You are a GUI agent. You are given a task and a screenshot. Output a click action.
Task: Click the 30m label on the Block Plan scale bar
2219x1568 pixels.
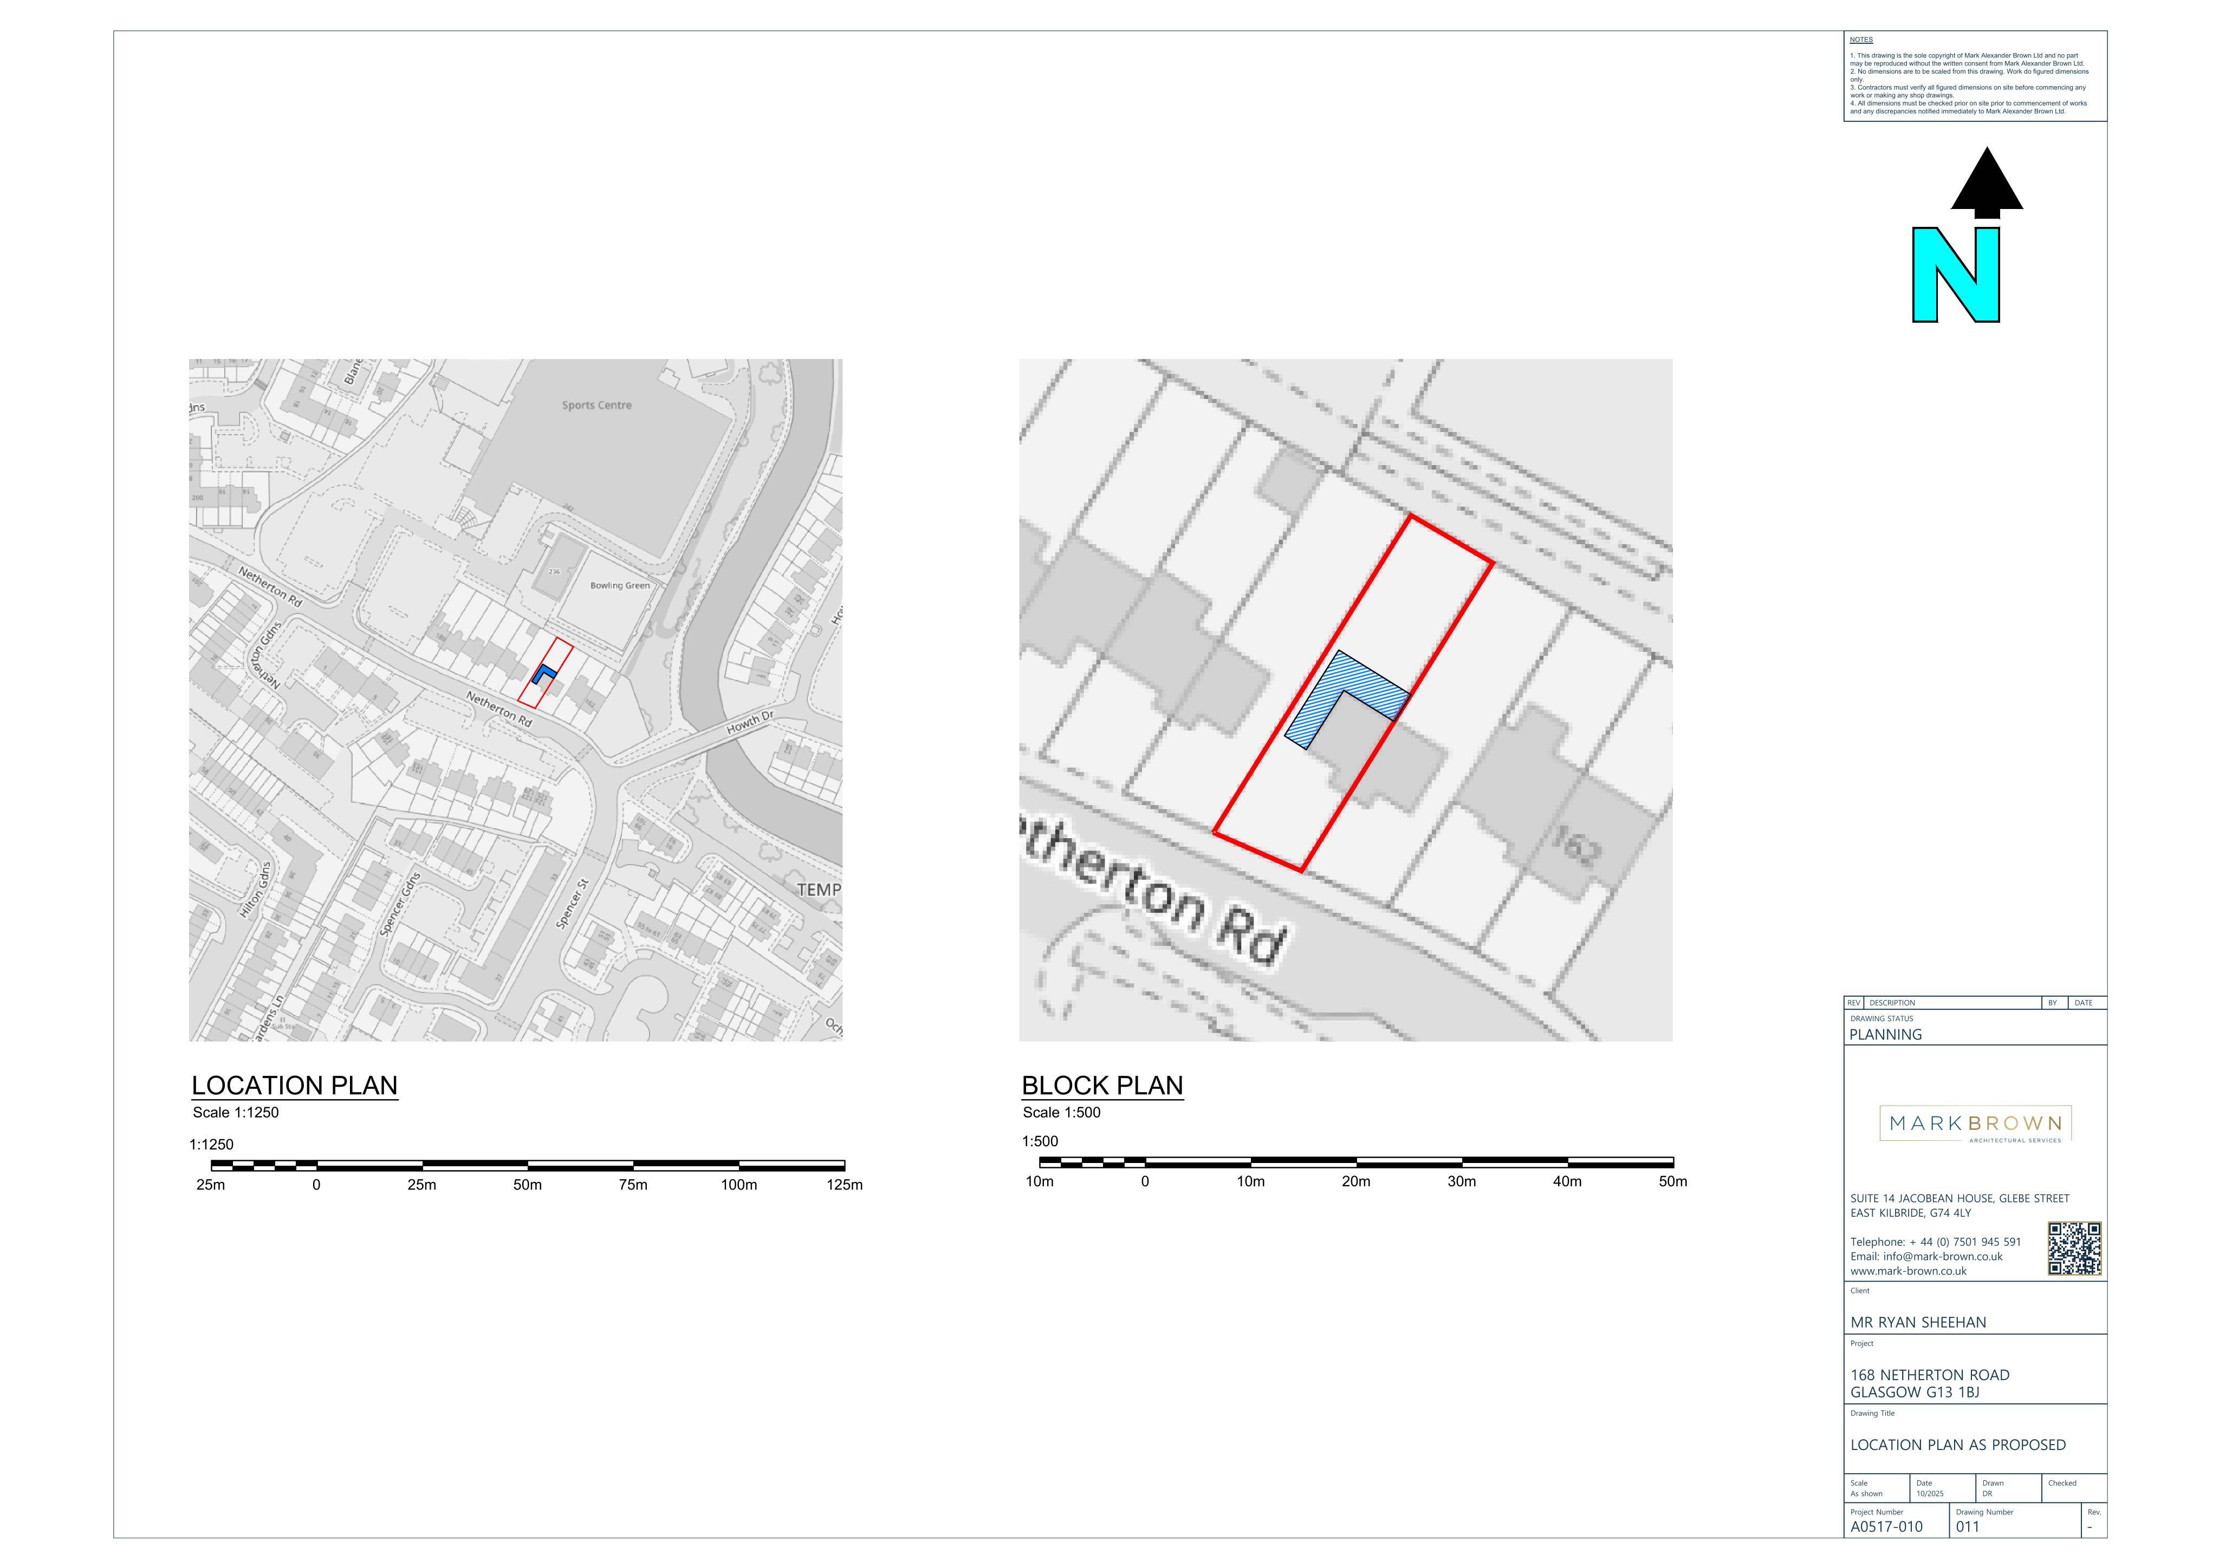click(1461, 1181)
